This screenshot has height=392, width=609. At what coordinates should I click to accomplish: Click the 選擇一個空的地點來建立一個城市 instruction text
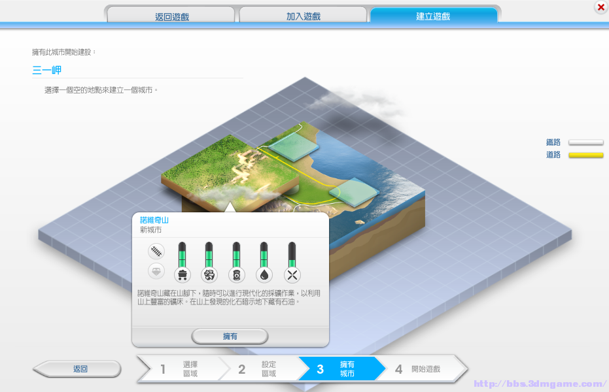(x=101, y=90)
